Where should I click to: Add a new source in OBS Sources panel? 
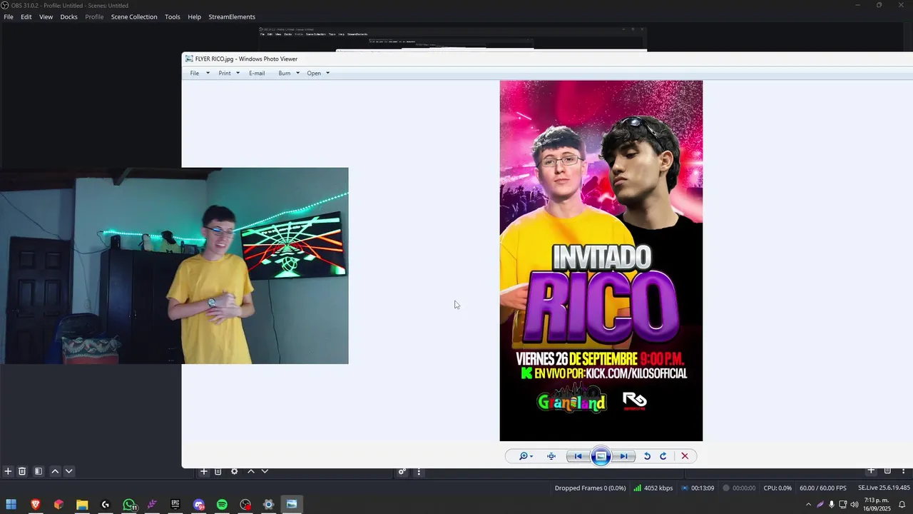(x=204, y=471)
